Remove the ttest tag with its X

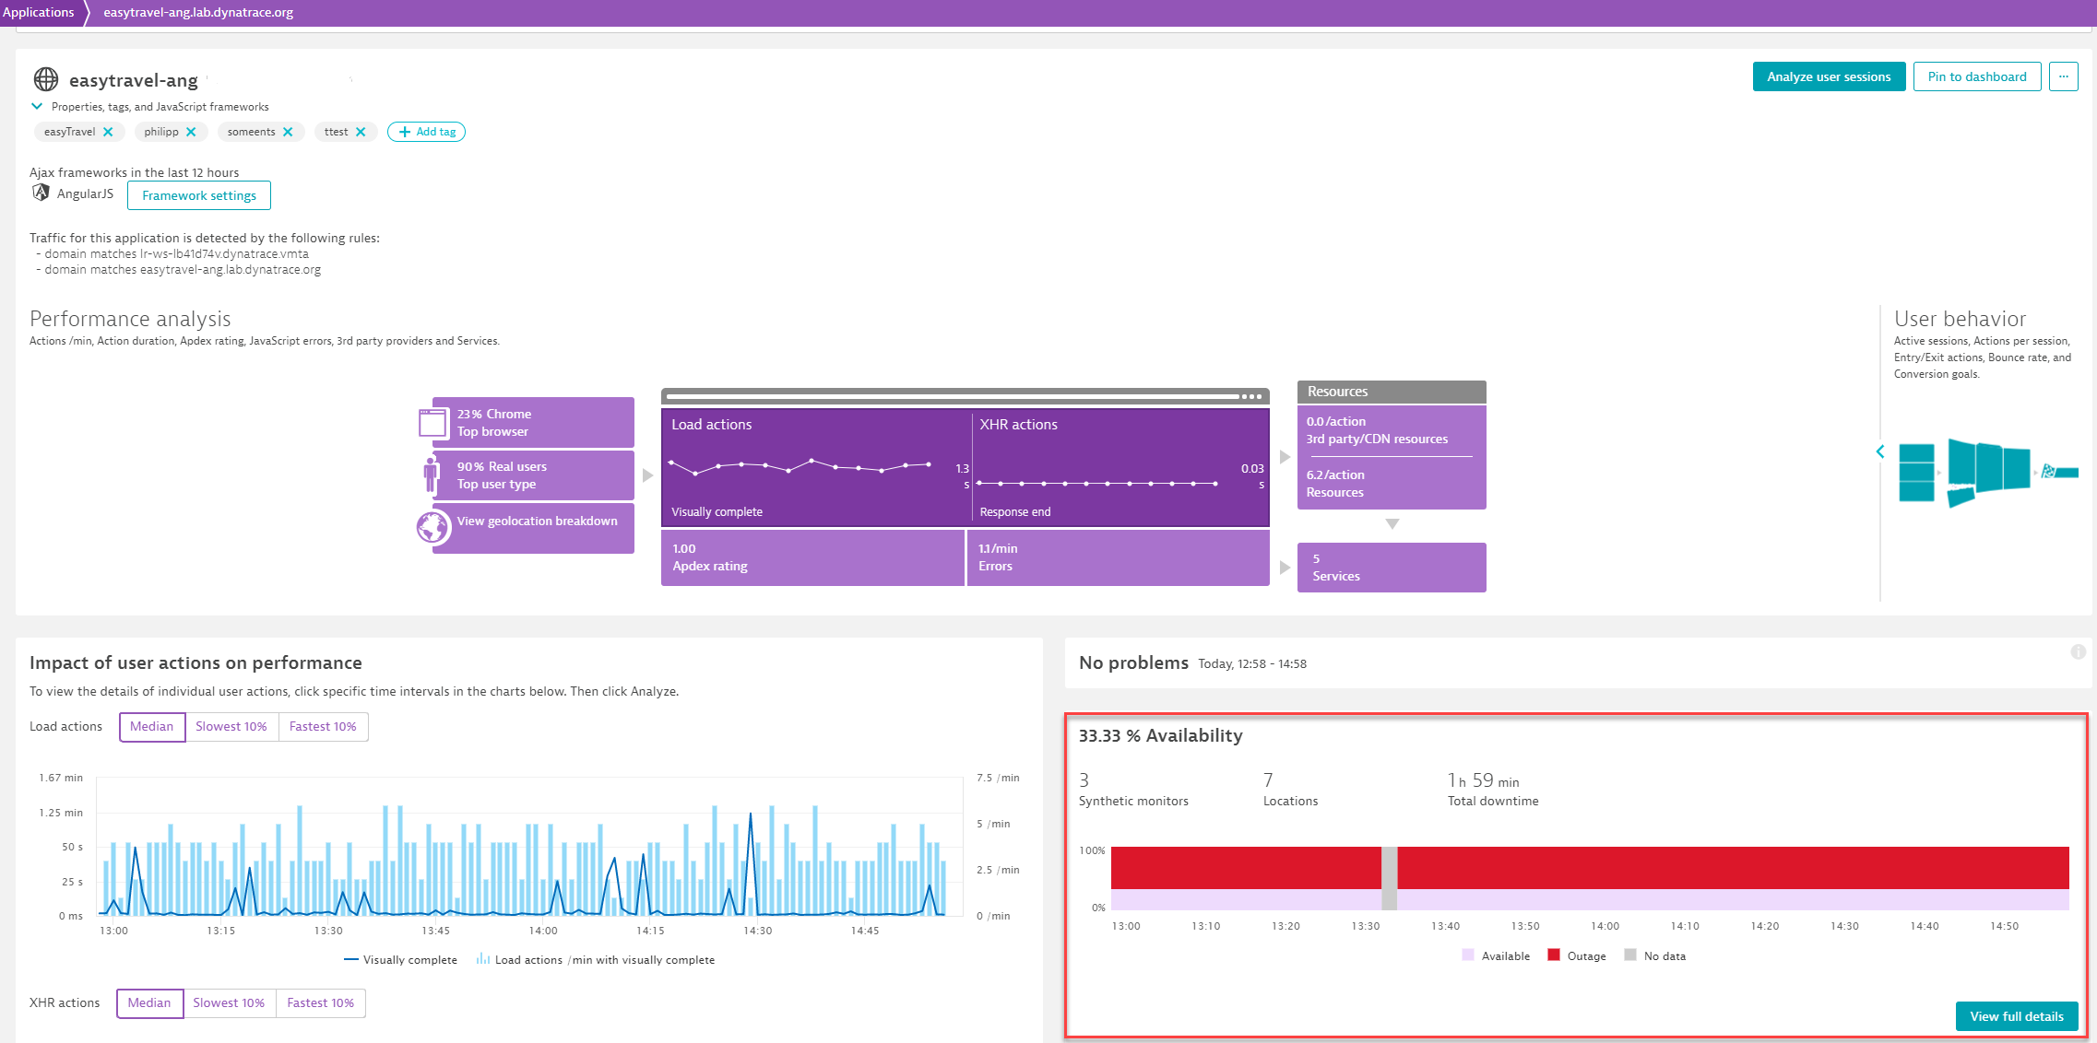(361, 132)
